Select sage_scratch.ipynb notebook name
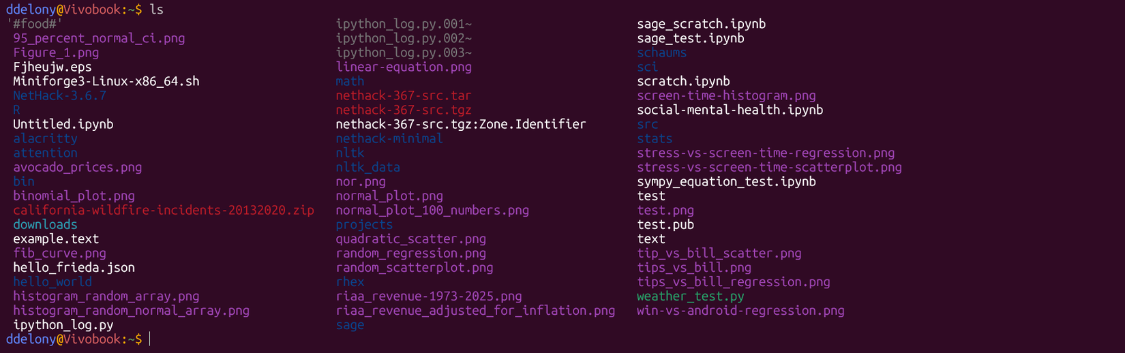 702,24
